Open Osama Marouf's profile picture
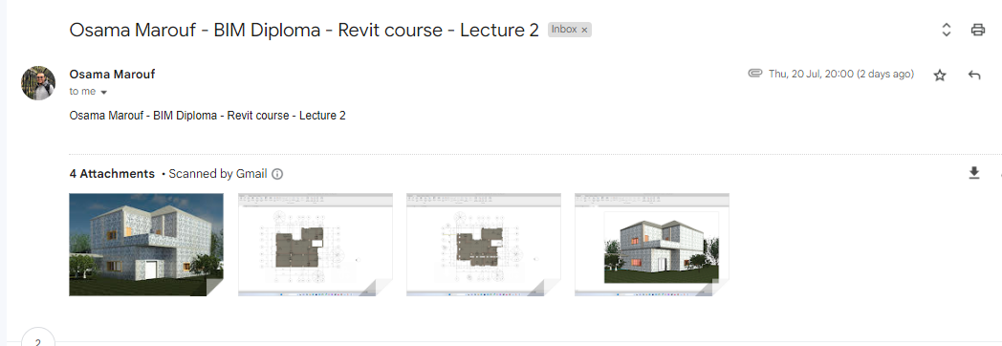The width and height of the screenshot is (1002, 346). click(37, 83)
